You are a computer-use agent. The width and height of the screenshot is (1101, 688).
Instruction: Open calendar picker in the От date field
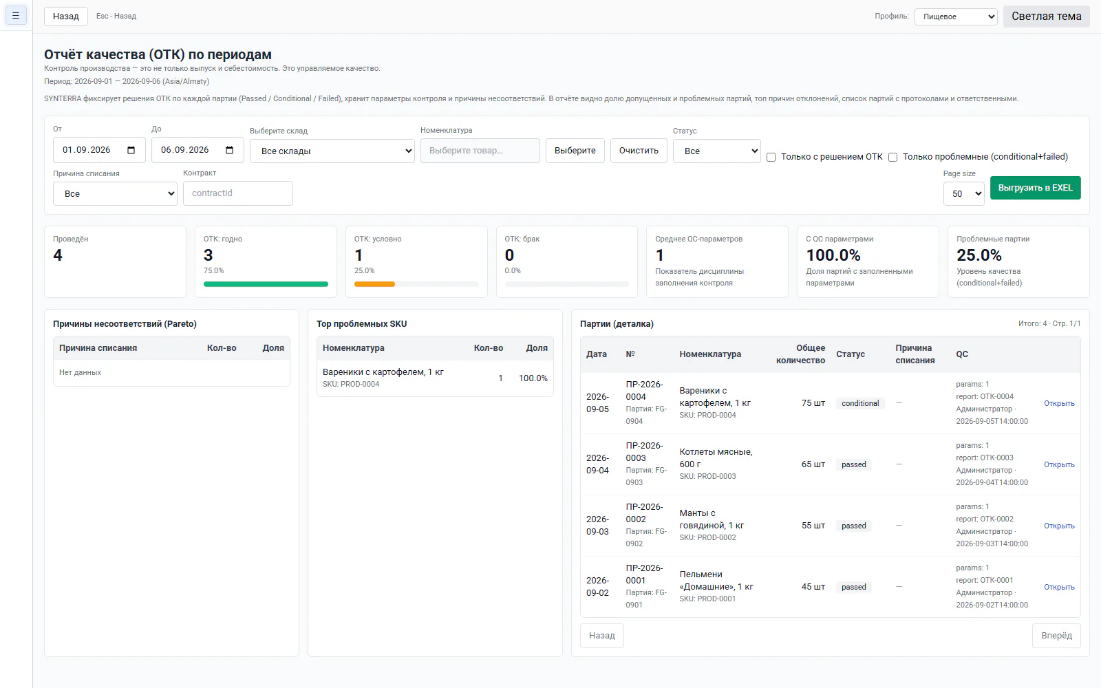coord(131,150)
